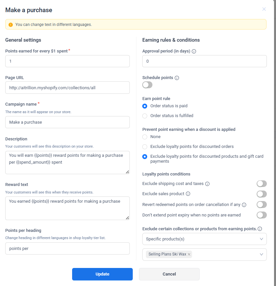This screenshot has width=276, height=286.
Task: Click info icon next to Exclude sales product
Action: pos(188,194)
